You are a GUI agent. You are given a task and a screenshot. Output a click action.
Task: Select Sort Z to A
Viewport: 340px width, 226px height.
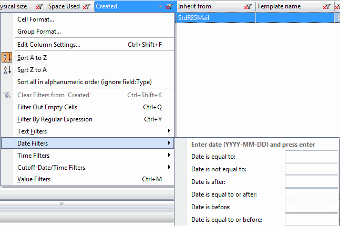point(88,70)
